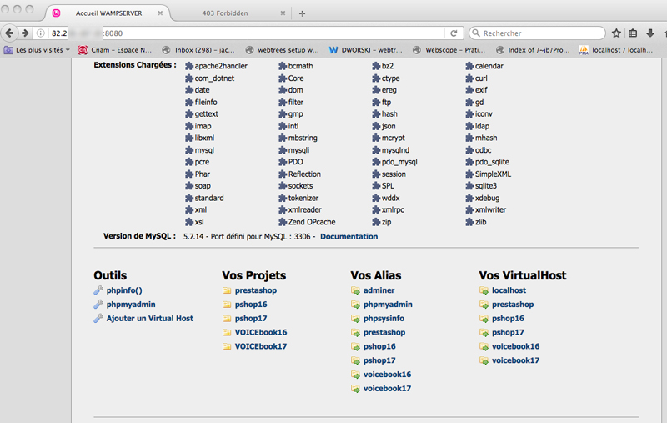Click the puzzle icon beside calendar extension
Screen dimensions: 667x423
coord(469,66)
